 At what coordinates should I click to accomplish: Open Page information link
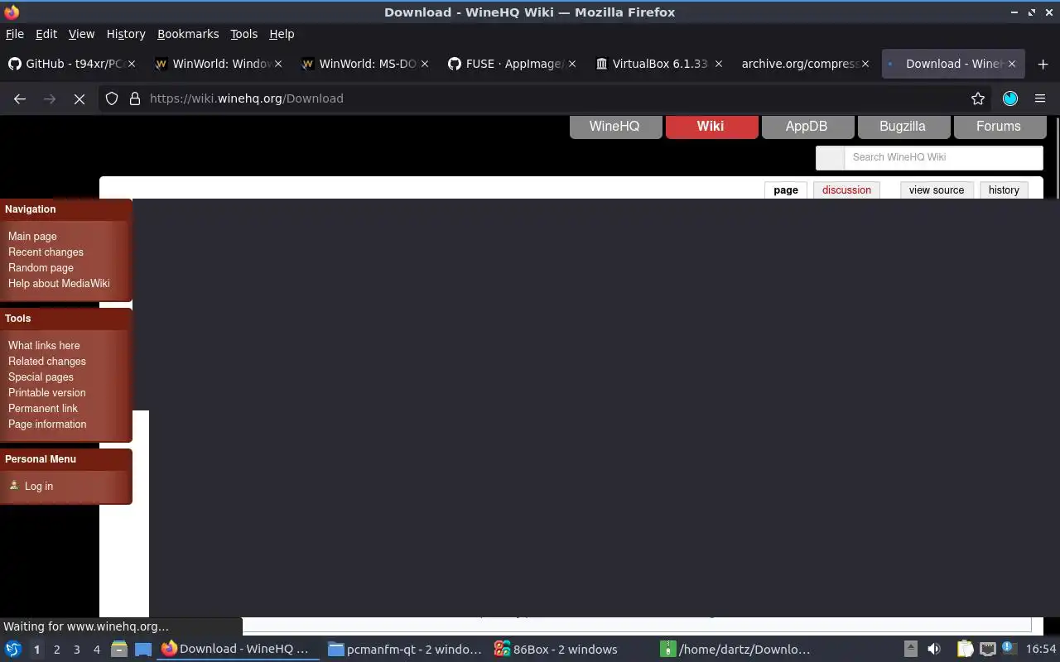pyautogui.click(x=47, y=425)
